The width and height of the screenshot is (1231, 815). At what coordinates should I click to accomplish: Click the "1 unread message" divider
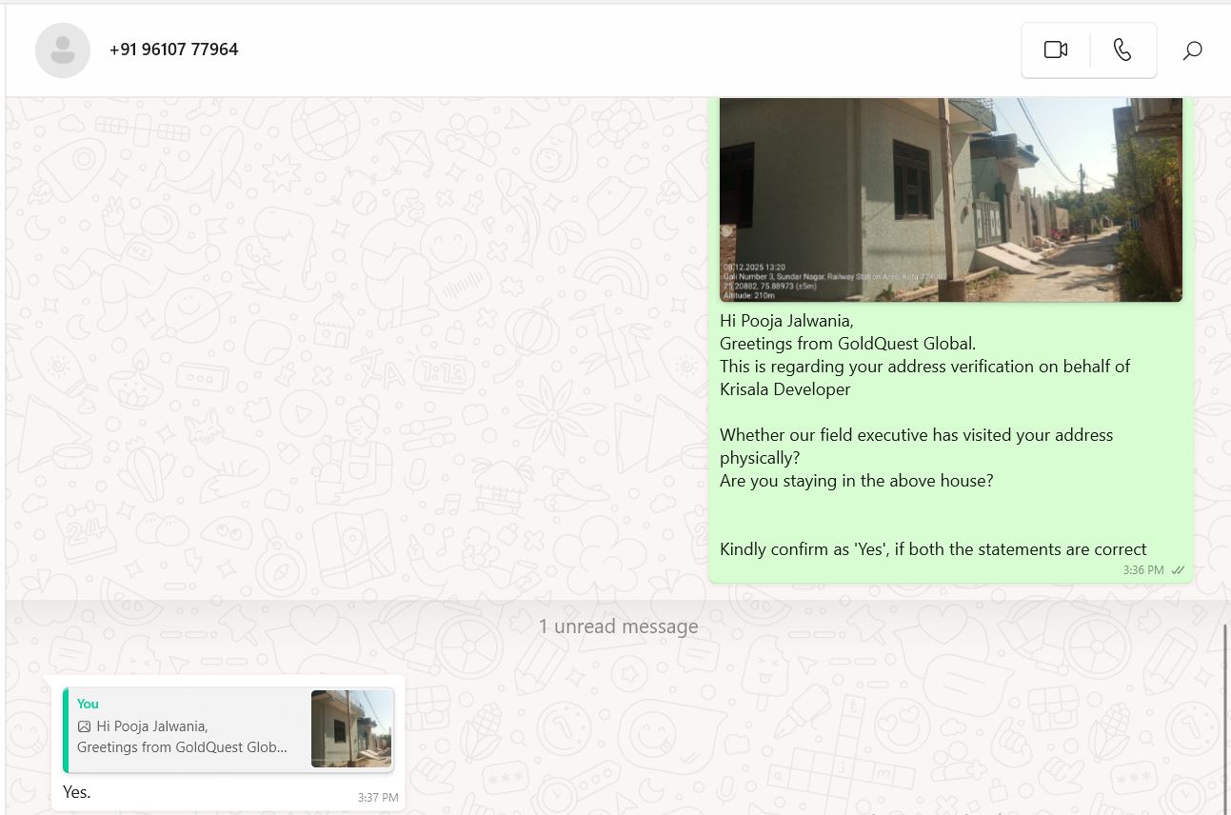(x=618, y=626)
